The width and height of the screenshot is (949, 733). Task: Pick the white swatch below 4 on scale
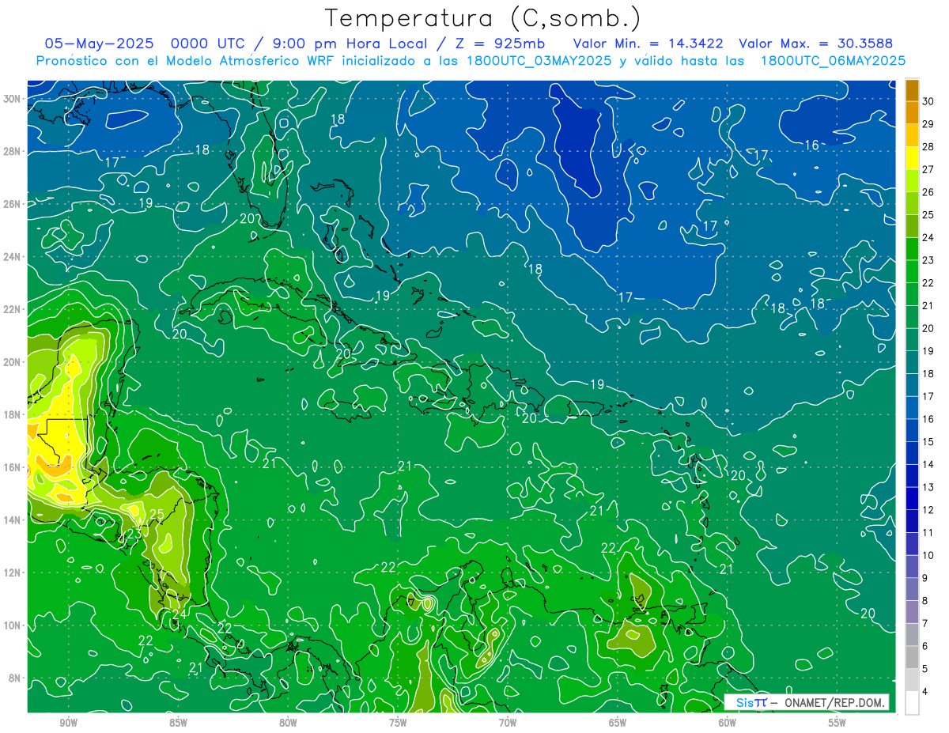tap(912, 702)
